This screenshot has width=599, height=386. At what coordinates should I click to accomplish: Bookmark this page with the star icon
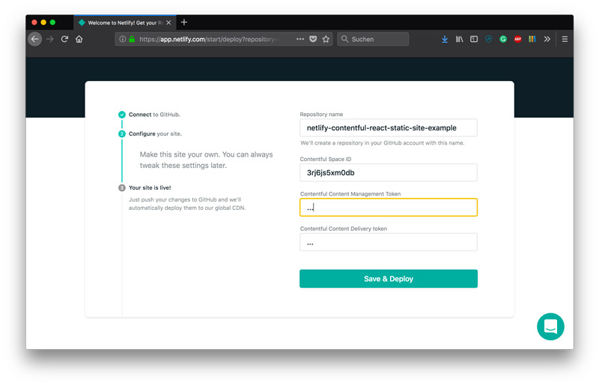click(x=326, y=39)
